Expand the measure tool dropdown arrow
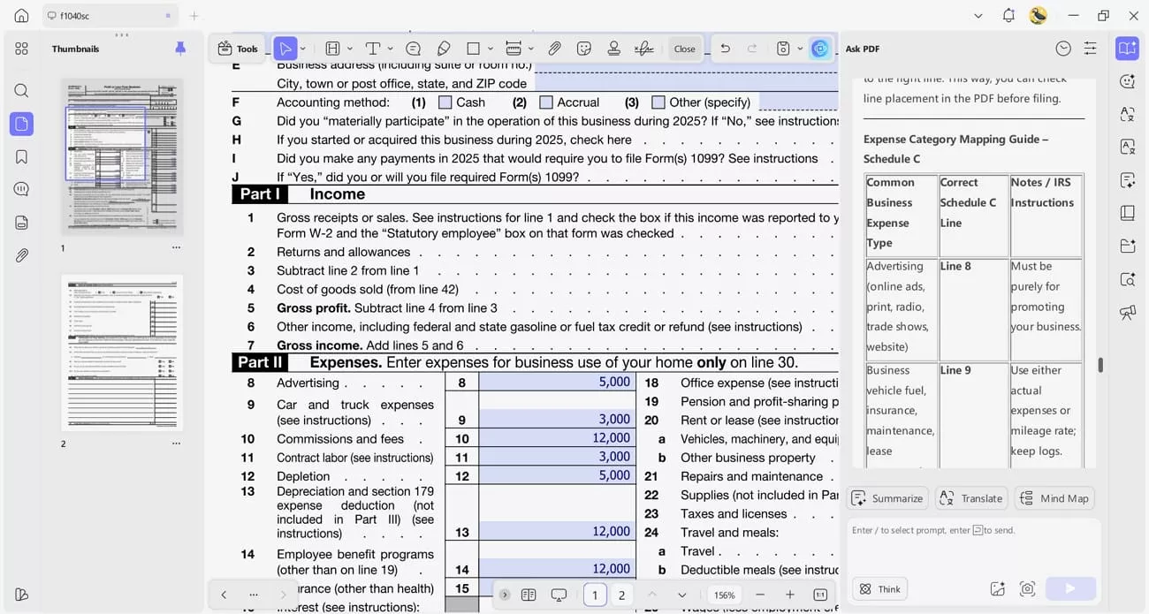 click(530, 49)
